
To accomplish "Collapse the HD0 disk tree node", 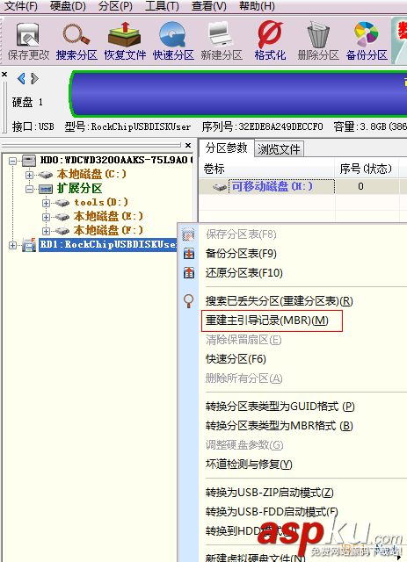I will tap(12, 161).
